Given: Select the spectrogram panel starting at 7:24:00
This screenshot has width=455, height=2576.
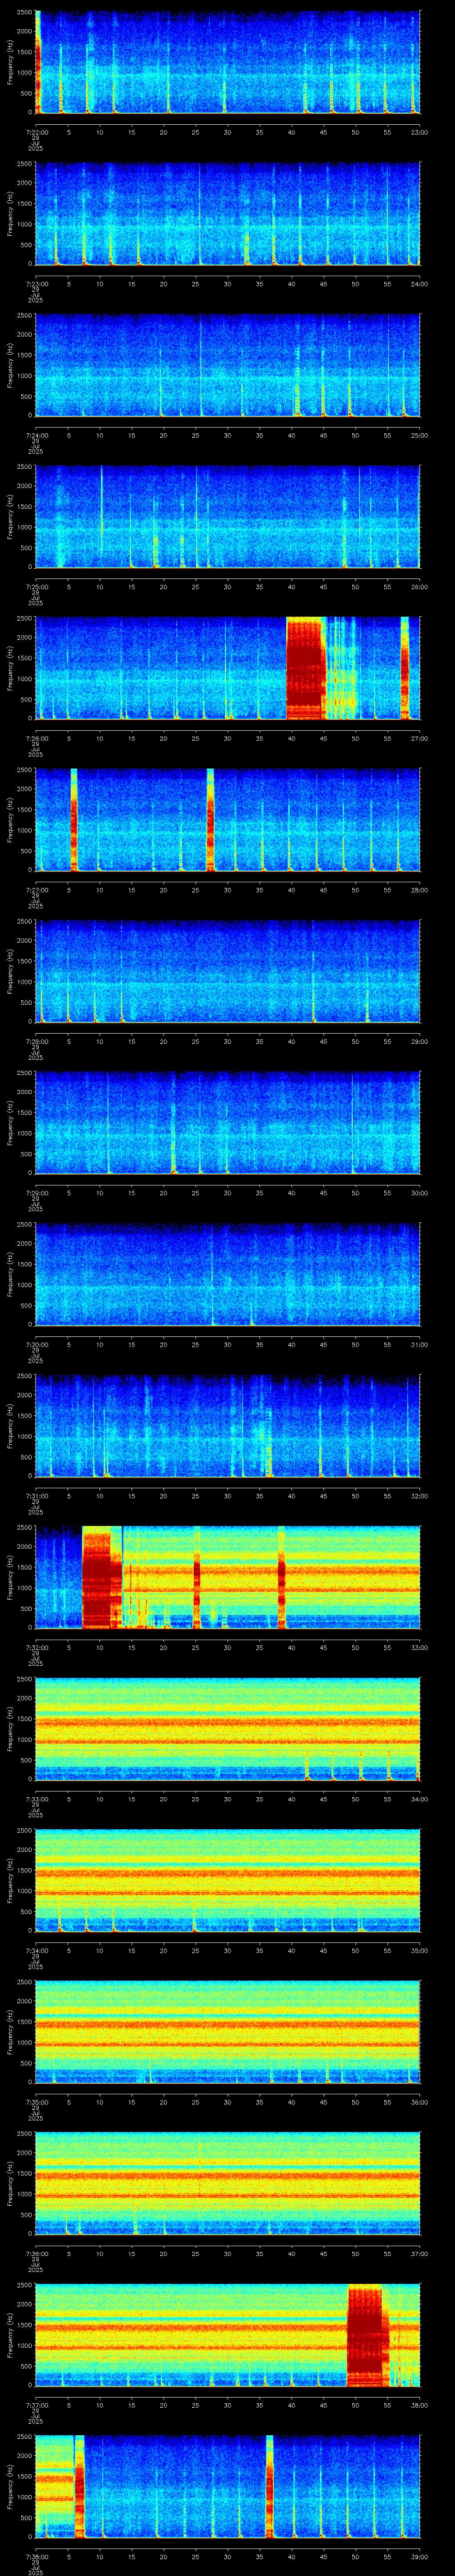Looking at the screenshot, I should pyautogui.click(x=227, y=365).
